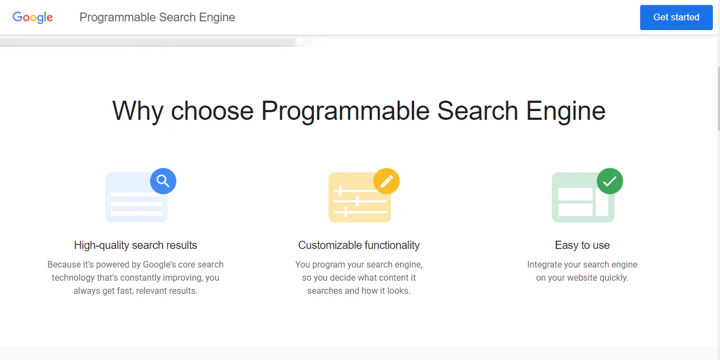Screen dimensions: 720x360
Task: Click the Easy to use heading
Action: pos(582,245)
